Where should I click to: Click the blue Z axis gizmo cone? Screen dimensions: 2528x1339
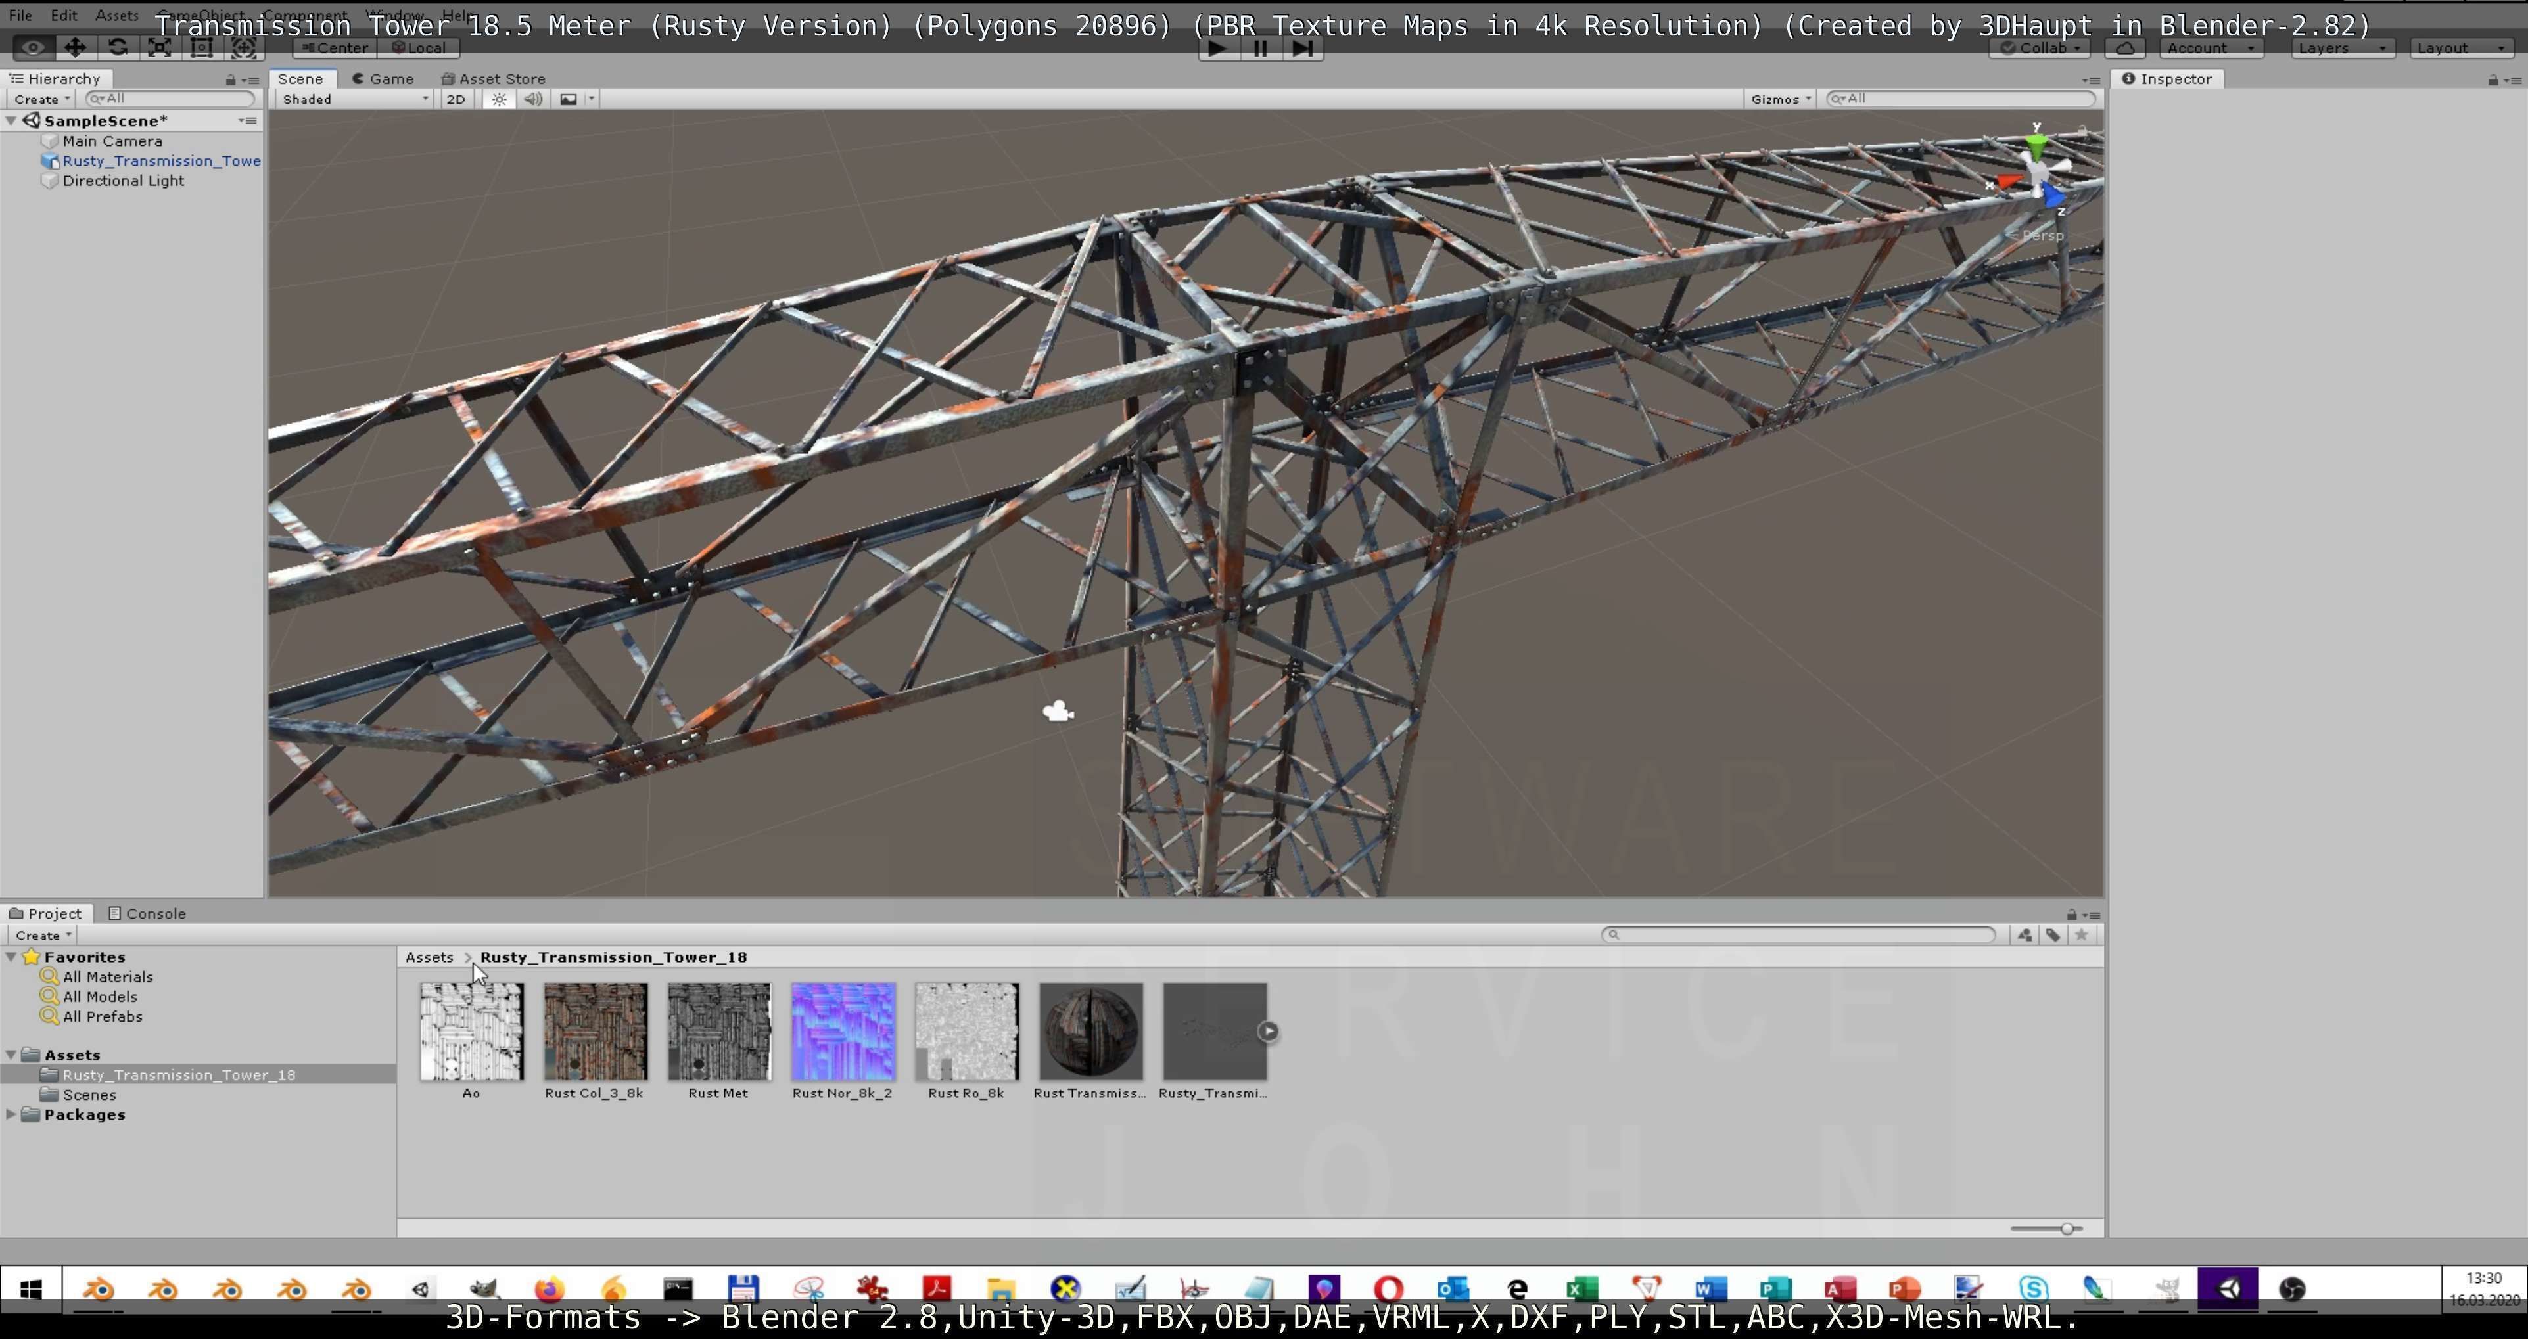pyautogui.click(x=2053, y=197)
